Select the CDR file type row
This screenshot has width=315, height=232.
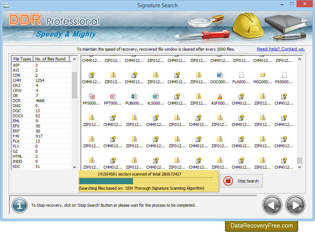pos(41,75)
